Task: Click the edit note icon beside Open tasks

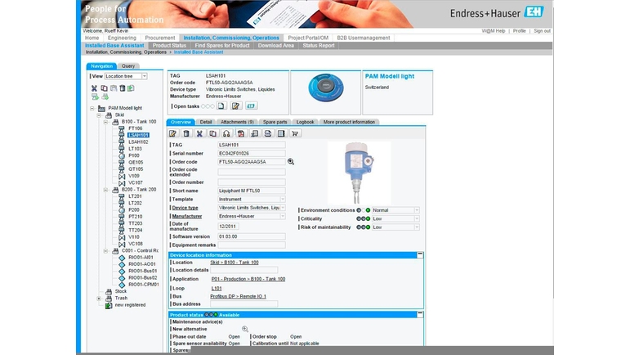Action: tap(236, 106)
